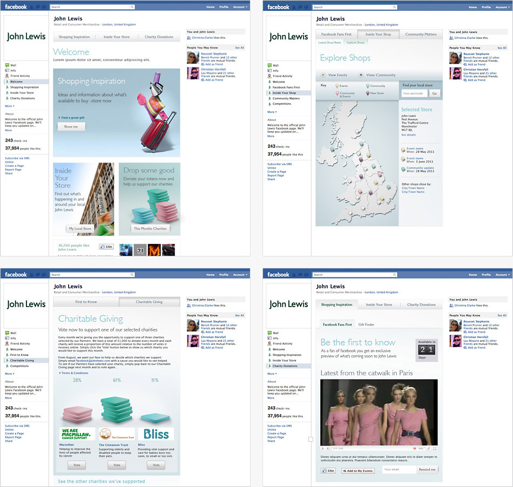This screenshot has height=487, width=513.
Task: Open the Bliss charity logo
Action: point(156,434)
